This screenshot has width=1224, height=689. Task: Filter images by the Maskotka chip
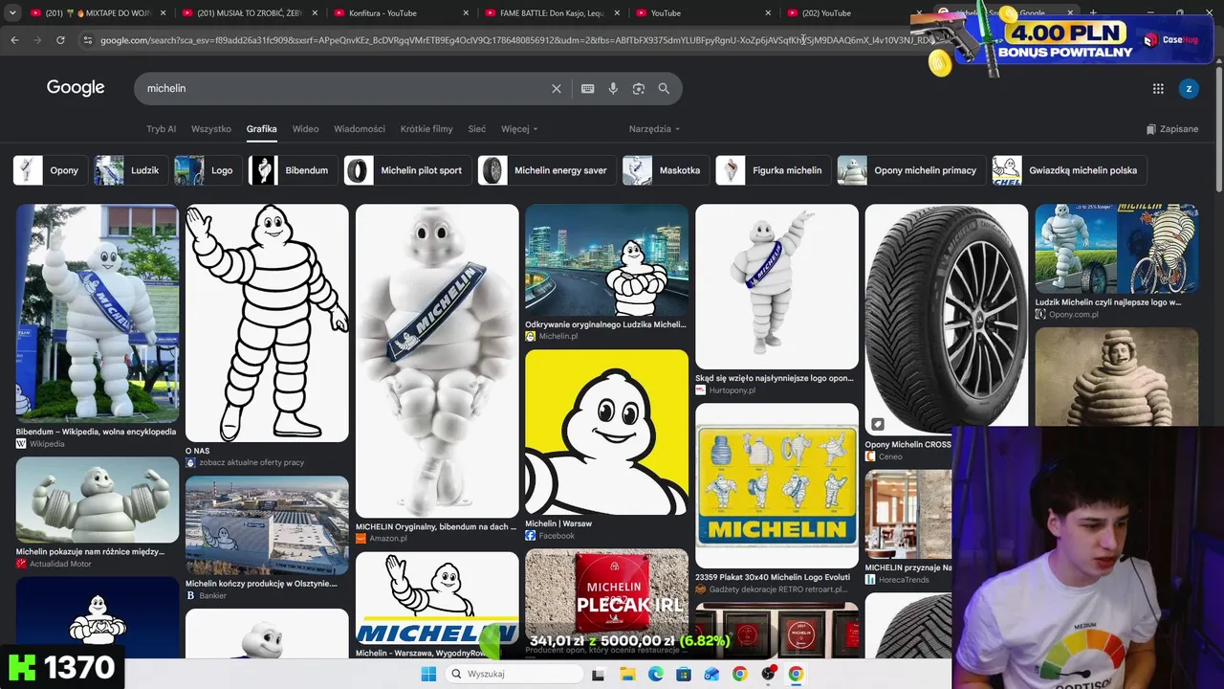coord(666,170)
